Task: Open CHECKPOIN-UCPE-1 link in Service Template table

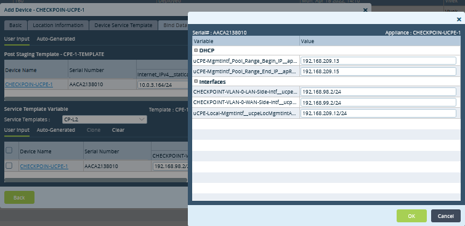Action: (44, 166)
